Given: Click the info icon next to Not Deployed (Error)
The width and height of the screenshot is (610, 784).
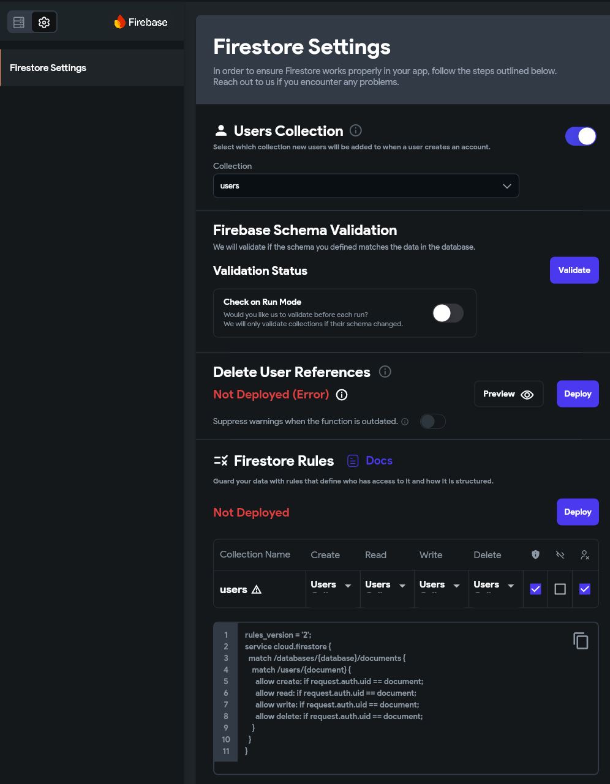Looking at the screenshot, I should pos(342,395).
